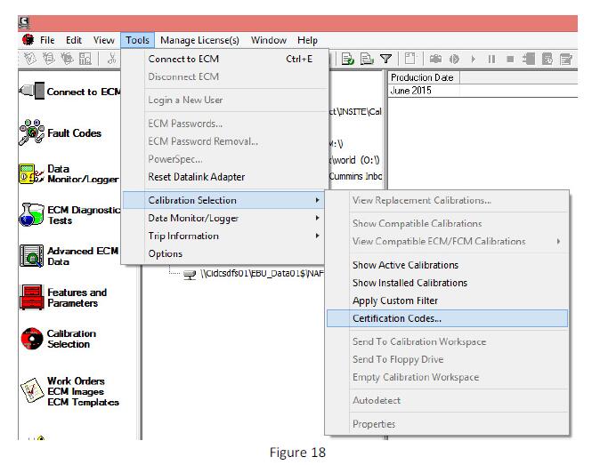
Task: Open the Features and Parameters toolbox icon
Action: (x=32, y=297)
